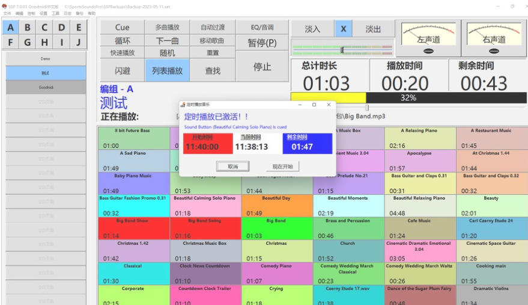Click 取消 in the timed playback dialog
The height and width of the screenshot is (305, 528).
[x=232, y=166]
